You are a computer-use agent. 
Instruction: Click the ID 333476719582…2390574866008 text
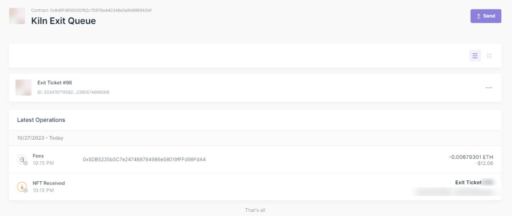click(73, 92)
